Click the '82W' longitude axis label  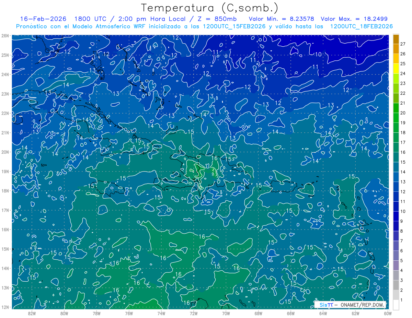pyautogui.click(x=32, y=313)
